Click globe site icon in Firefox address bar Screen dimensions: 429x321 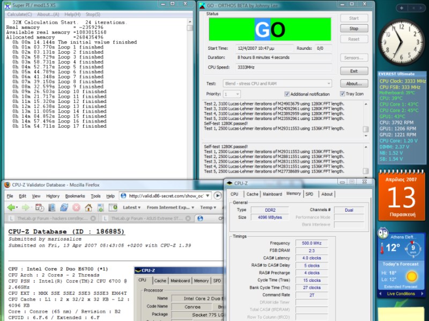click(124, 196)
